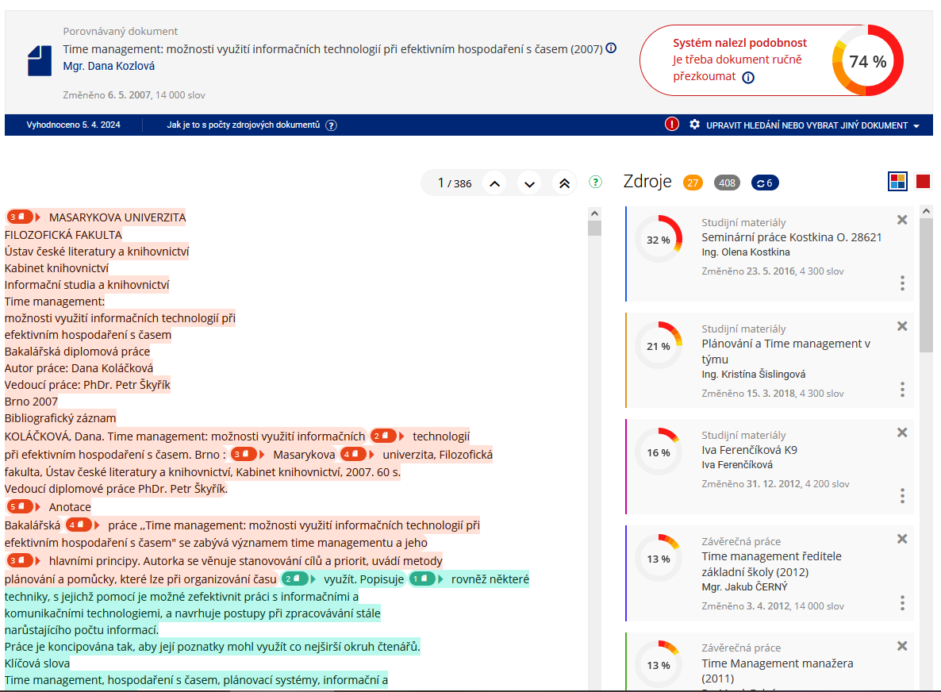Go to previous similarity passage arrow
This screenshot has width=941, height=692.
click(x=494, y=183)
